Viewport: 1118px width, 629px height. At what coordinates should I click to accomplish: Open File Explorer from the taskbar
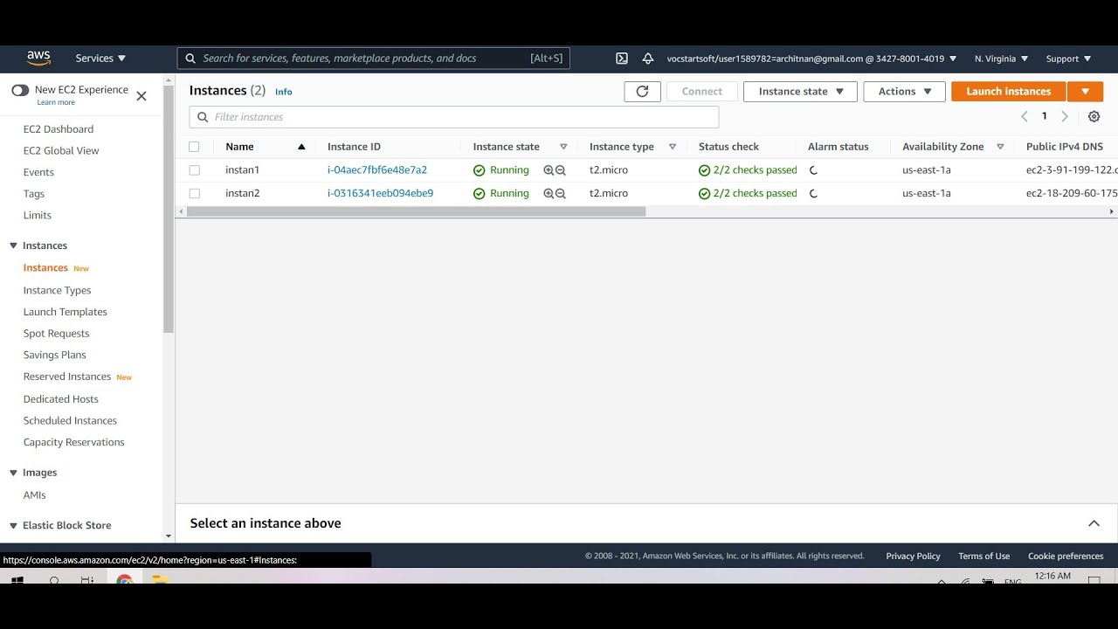coord(159,580)
